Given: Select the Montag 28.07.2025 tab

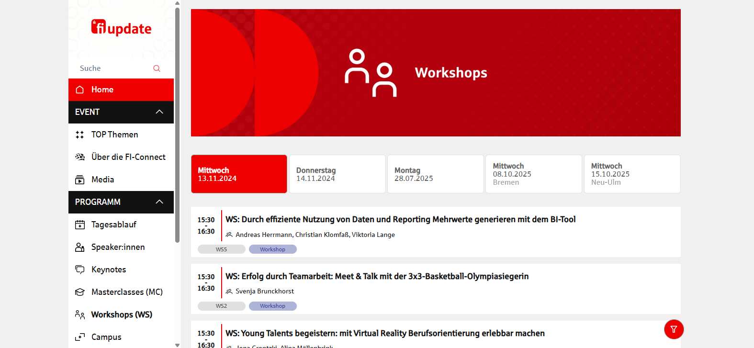Looking at the screenshot, I should (435, 174).
